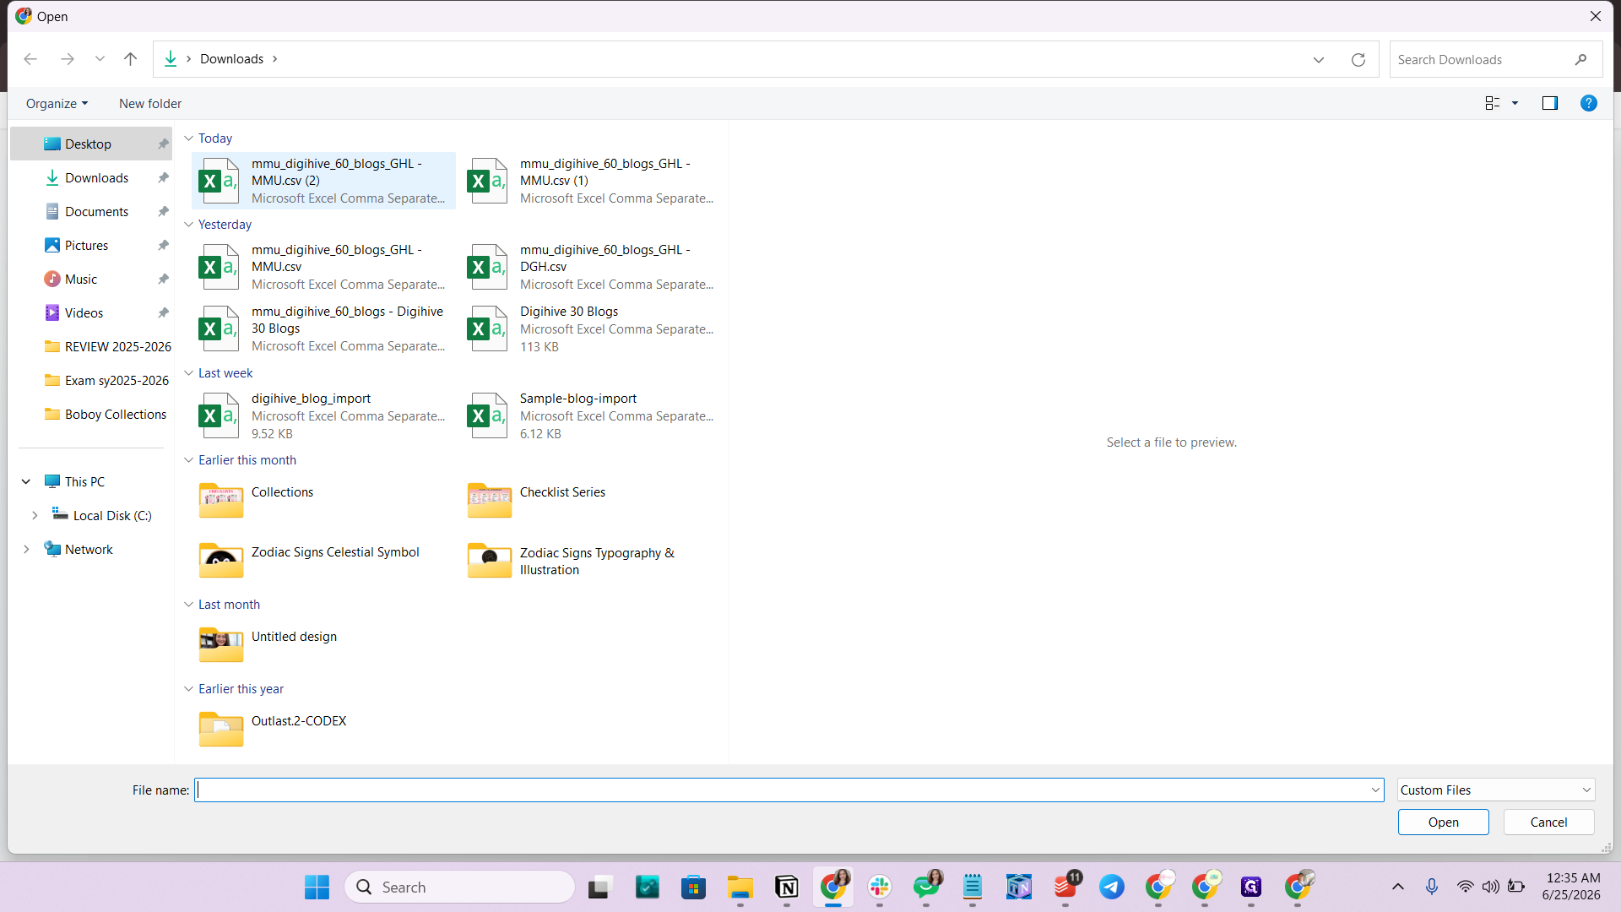
Task: Open the recent locations chevron
Action: click(x=100, y=59)
